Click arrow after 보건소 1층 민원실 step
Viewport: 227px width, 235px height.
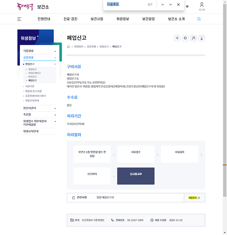114,155
